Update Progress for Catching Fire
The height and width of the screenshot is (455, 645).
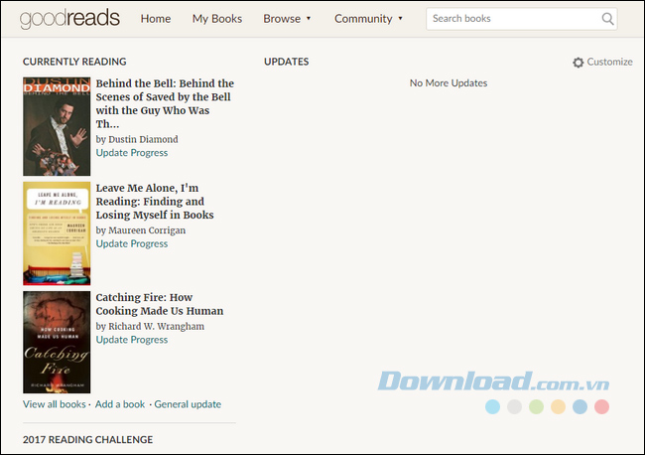point(132,340)
